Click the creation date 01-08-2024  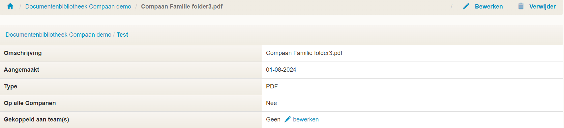(281, 70)
